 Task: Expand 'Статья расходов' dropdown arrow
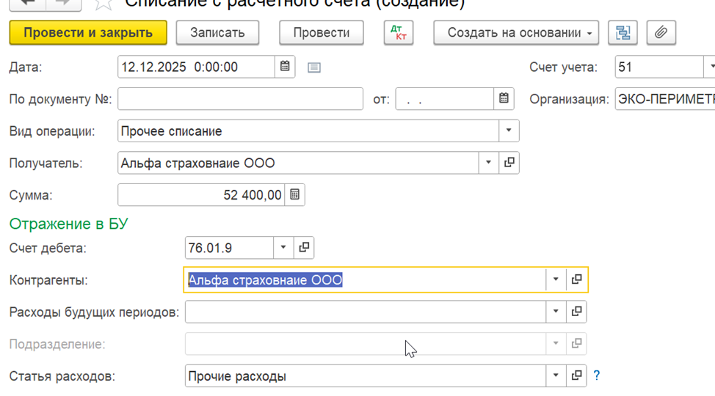click(x=556, y=376)
